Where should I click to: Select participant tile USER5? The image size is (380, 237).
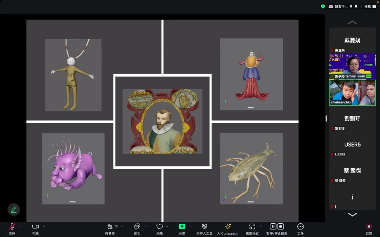[352, 145]
